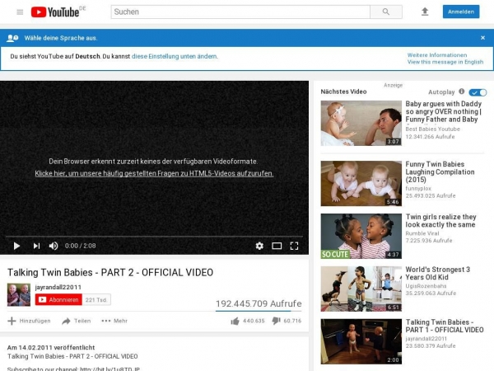Open Talking Twin Babies PART 1 thumbnail
The width and height of the screenshot is (494, 371).
[361, 341]
